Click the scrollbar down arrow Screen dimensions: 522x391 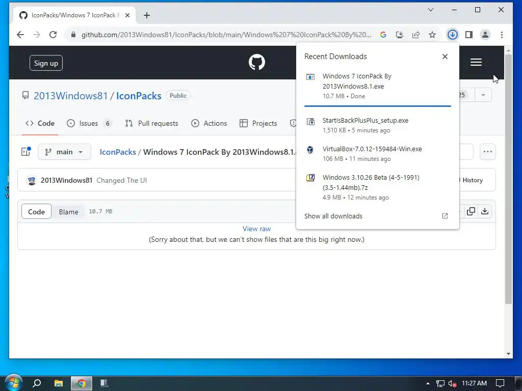508,354
